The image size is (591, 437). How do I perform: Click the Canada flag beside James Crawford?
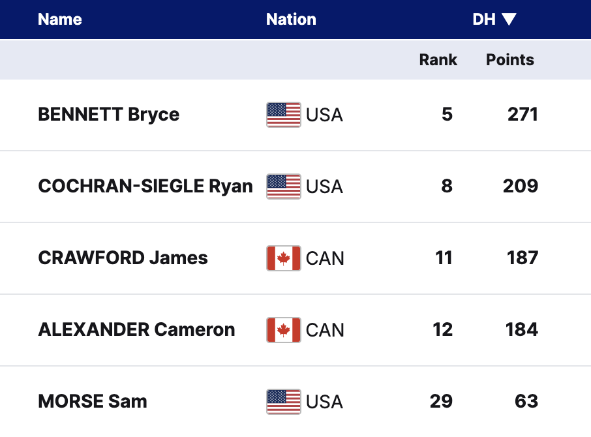pos(284,258)
